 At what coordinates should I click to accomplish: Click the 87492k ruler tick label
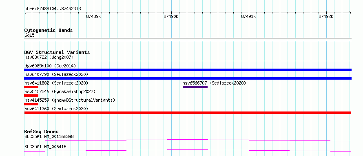[x=326, y=16]
